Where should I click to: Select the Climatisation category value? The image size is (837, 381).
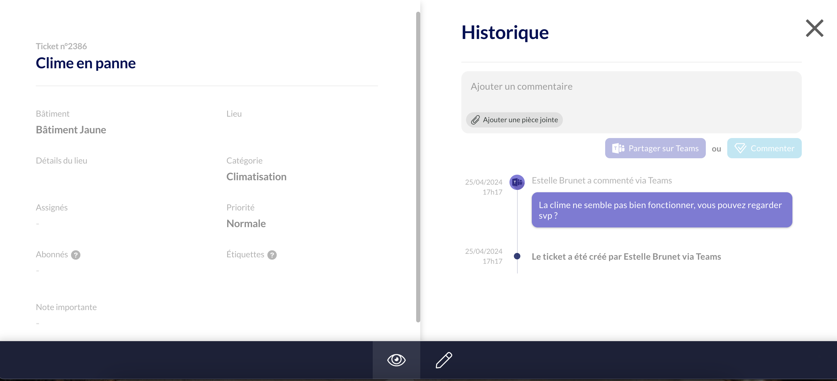click(256, 176)
